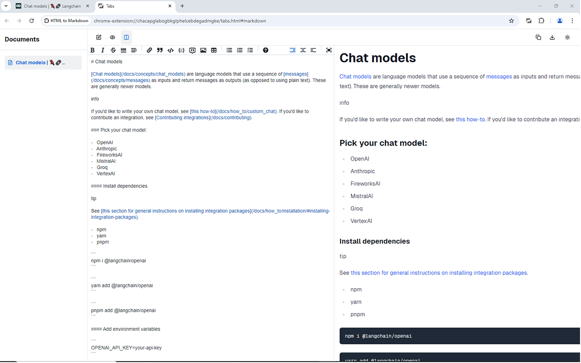
Task: Insert a table using the toolbar
Action: (214, 50)
